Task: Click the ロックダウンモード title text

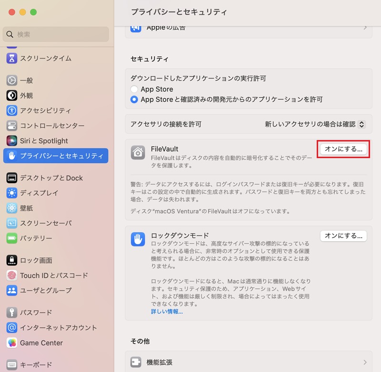Action: point(180,235)
